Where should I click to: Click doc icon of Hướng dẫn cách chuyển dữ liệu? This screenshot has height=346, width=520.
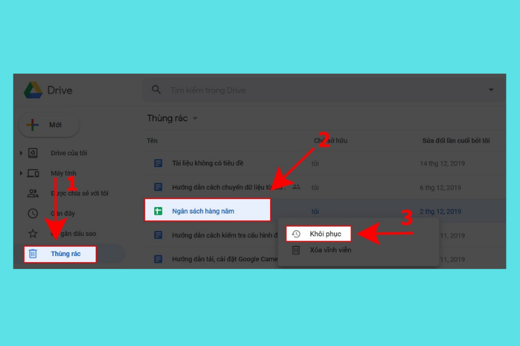(x=158, y=188)
